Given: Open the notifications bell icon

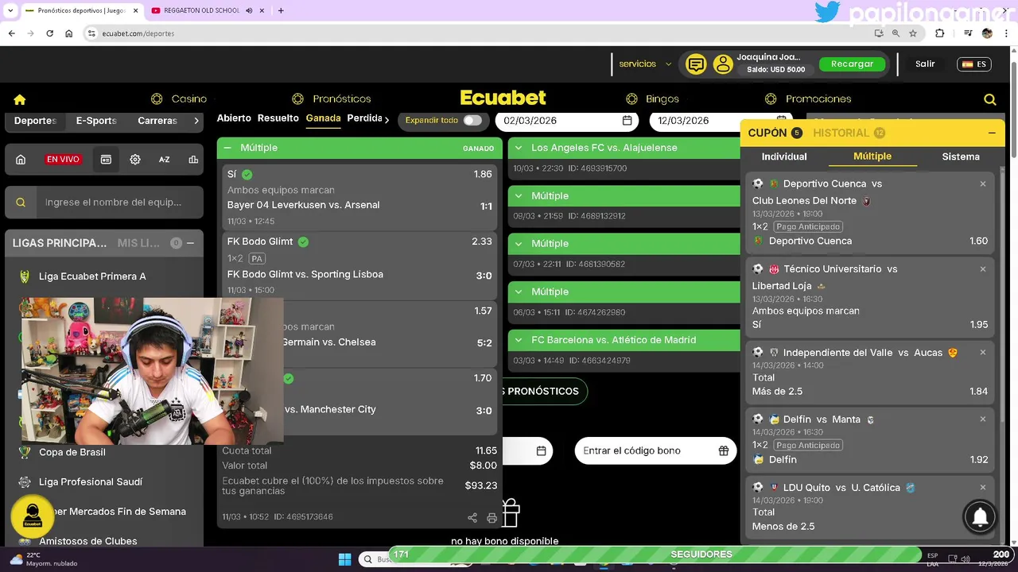Looking at the screenshot, I should (980, 516).
